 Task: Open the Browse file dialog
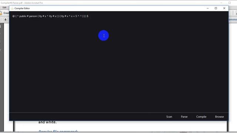tap(219, 117)
